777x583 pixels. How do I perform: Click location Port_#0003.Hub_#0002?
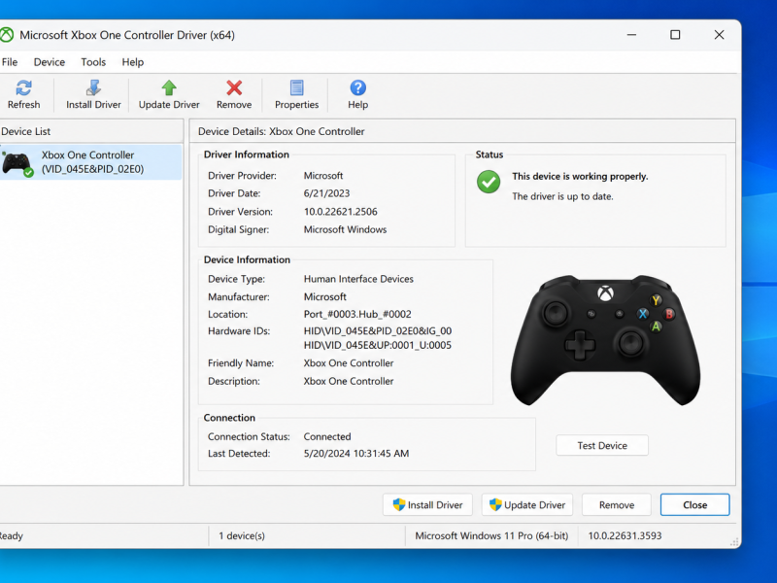coord(357,314)
